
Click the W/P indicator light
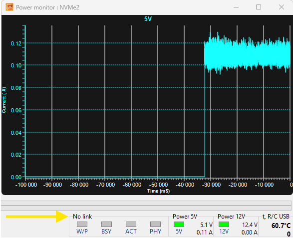pos(82,224)
